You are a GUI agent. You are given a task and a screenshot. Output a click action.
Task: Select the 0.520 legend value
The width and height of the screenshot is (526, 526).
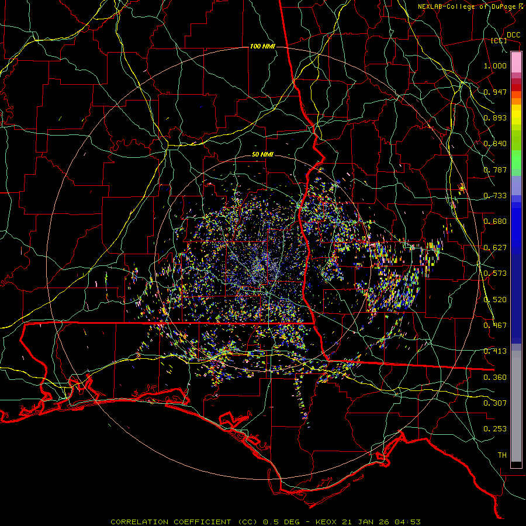(x=495, y=300)
